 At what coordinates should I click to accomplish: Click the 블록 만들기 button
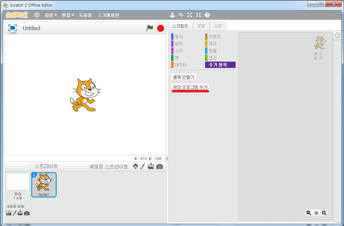click(184, 77)
